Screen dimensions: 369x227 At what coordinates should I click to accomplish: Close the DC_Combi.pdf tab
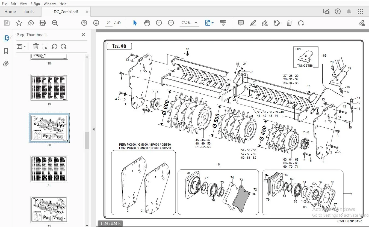click(x=87, y=12)
